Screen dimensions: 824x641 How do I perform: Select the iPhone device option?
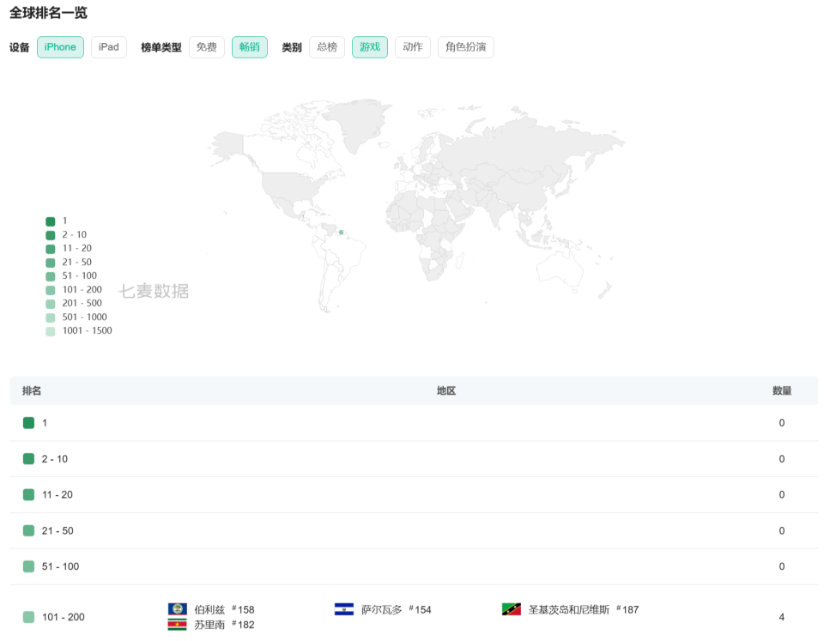point(60,47)
